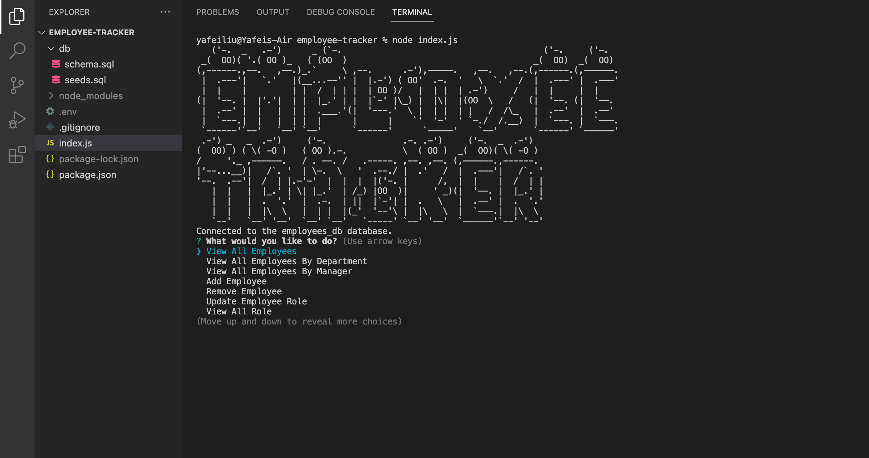Collapse the db folder chevron

coord(51,48)
